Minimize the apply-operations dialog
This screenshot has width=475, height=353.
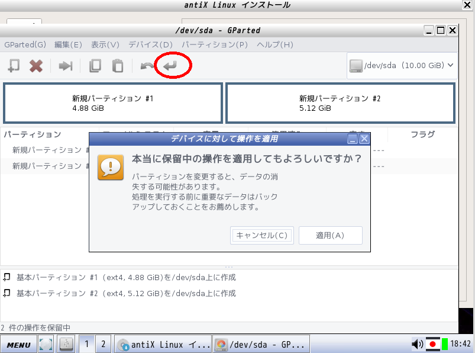click(353, 139)
